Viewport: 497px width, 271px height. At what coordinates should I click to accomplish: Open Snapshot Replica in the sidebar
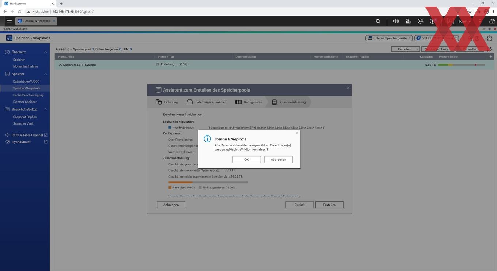pyautogui.click(x=25, y=117)
